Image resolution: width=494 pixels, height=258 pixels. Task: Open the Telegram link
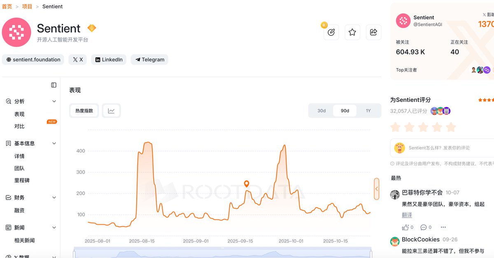(149, 60)
